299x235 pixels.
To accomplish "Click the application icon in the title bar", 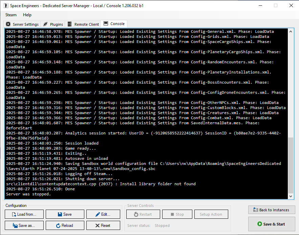I will (6, 5).
